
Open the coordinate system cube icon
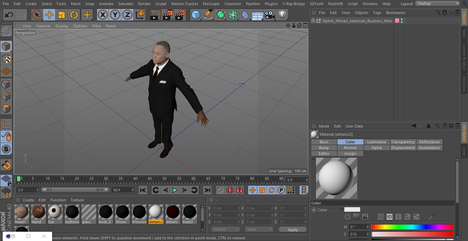140,15
